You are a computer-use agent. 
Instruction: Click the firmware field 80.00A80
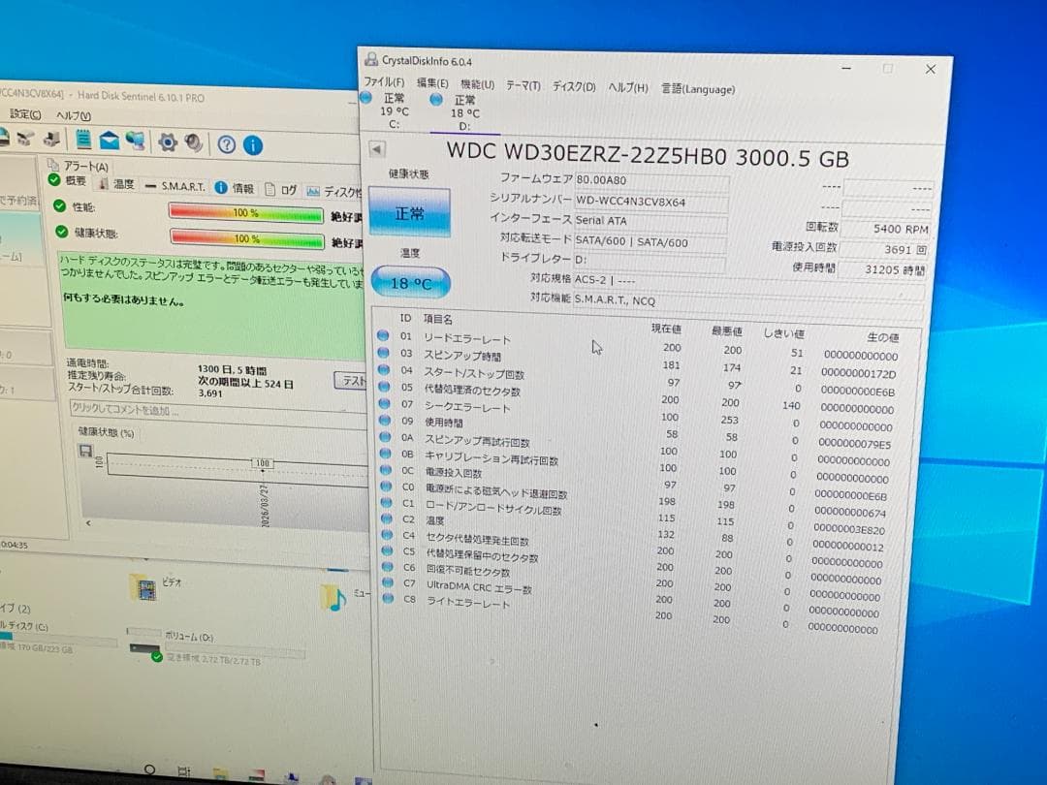[x=651, y=180]
